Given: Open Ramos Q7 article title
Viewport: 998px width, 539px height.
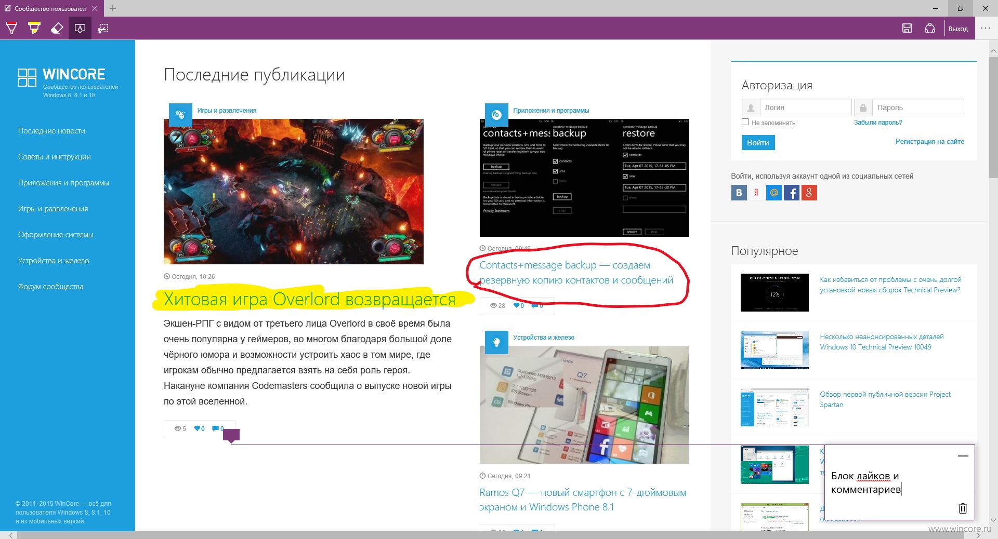Looking at the screenshot, I should [x=583, y=500].
